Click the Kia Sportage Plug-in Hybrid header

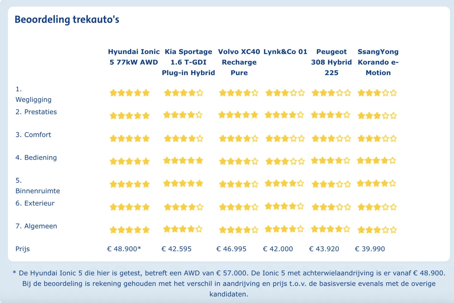188,62
